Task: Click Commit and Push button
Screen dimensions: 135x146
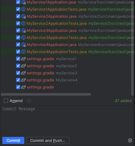Action: click(48, 140)
